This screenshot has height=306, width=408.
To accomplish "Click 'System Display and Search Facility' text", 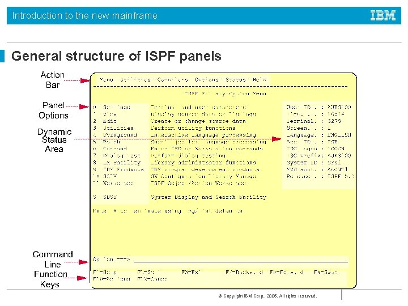I will (x=209, y=197).
